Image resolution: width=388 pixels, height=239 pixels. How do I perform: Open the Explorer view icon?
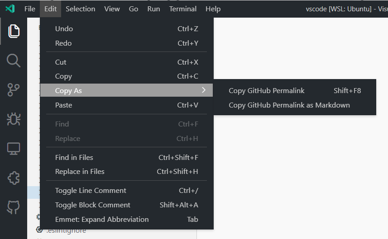point(14,31)
